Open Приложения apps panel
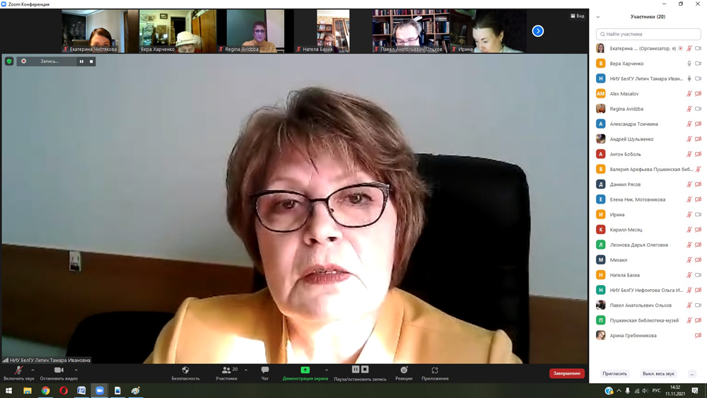Viewport: 707px width, 398px height. (x=435, y=373)
